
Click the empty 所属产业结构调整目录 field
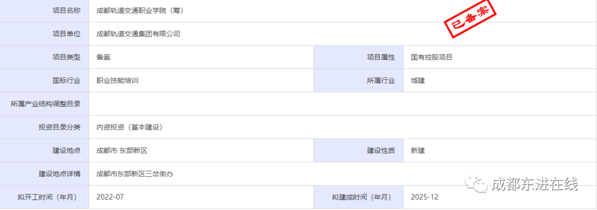(343, 104)
